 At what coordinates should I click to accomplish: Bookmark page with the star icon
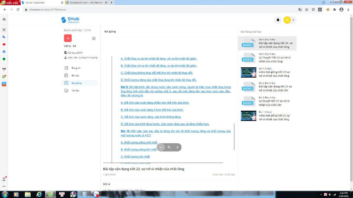pyautogui.click(x=306, y=10)
